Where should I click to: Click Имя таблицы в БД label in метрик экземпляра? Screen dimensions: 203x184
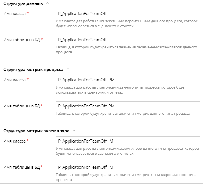22,167
